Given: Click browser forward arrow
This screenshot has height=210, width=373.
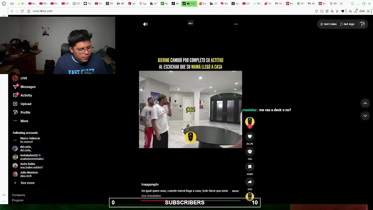Looking at the screenshot, I should [17, 11].
